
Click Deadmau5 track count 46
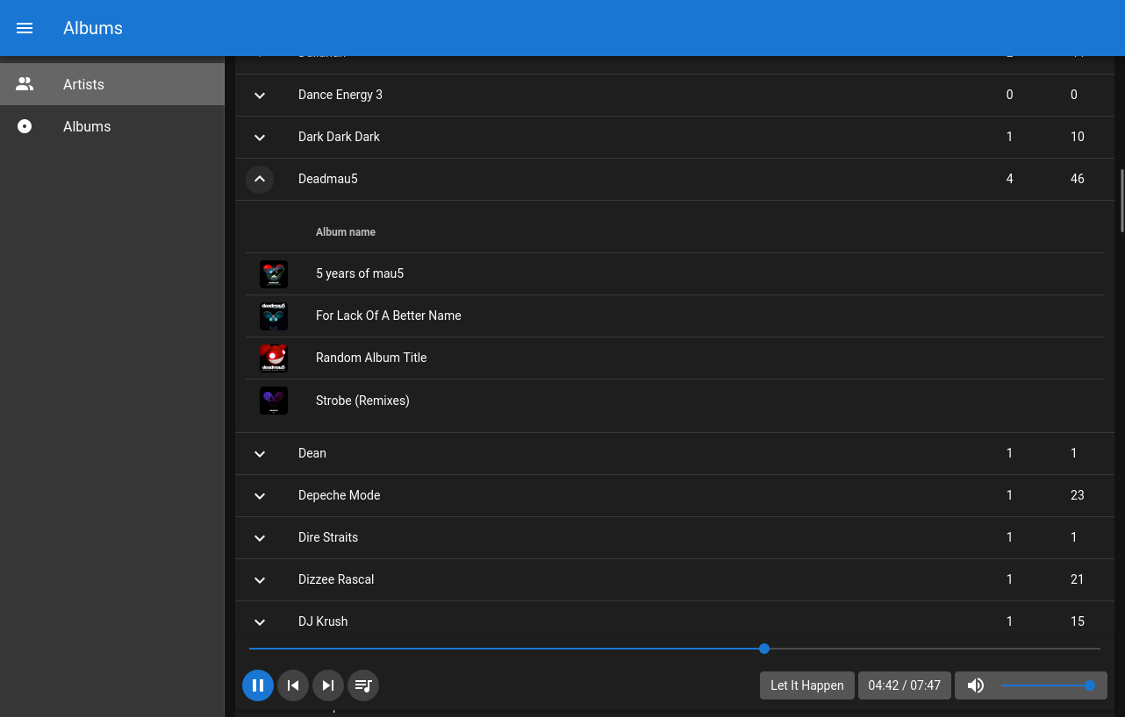coord(1078,179)
